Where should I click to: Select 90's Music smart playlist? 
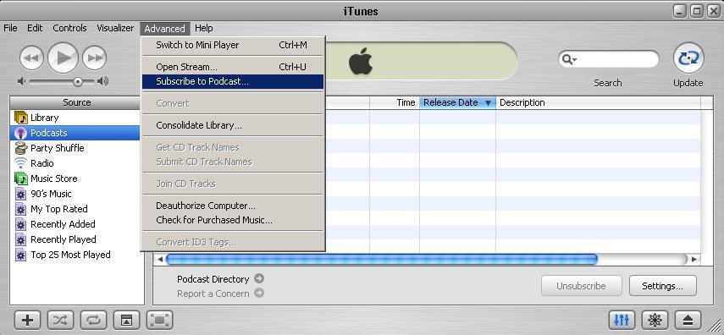click(x=75, y=194)
